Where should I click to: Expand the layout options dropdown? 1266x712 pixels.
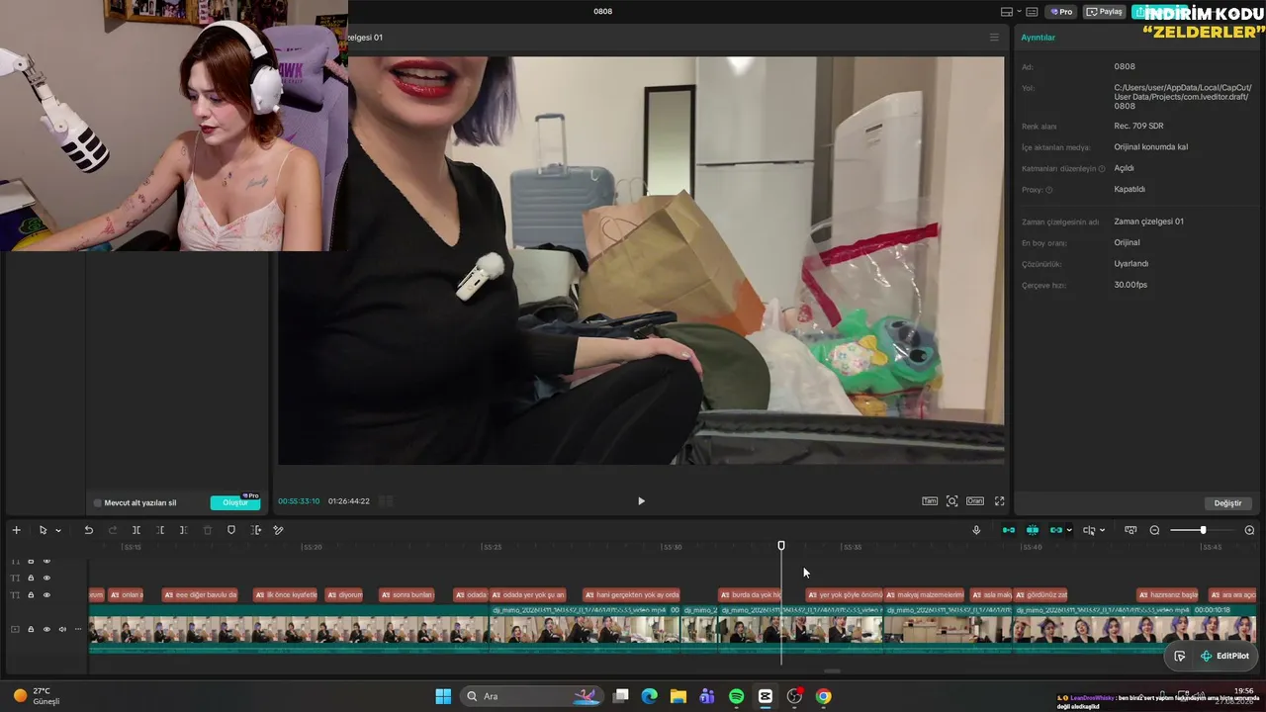[1019, 12]
